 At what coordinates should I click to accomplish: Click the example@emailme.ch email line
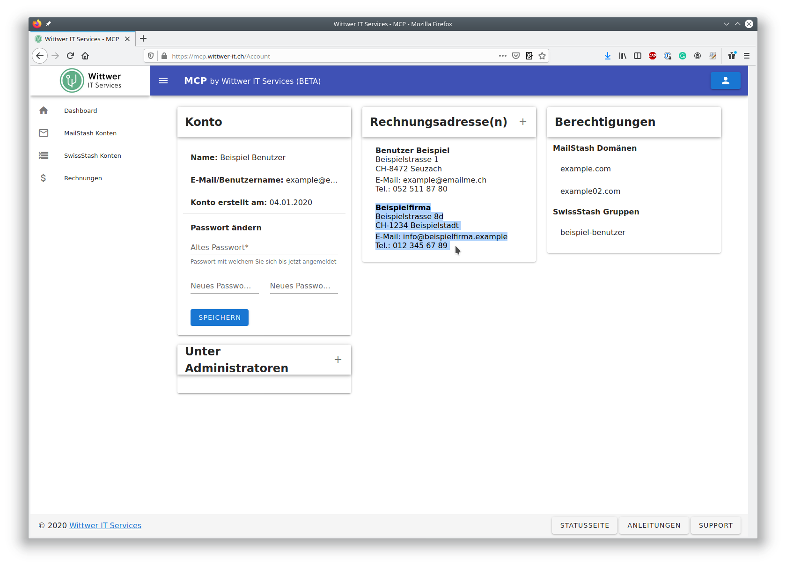(431, 180)
